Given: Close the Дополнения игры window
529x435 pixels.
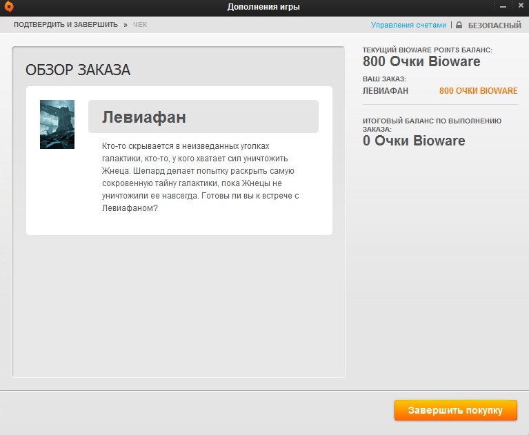Looking at the screenshot, I should click(521, 6).
